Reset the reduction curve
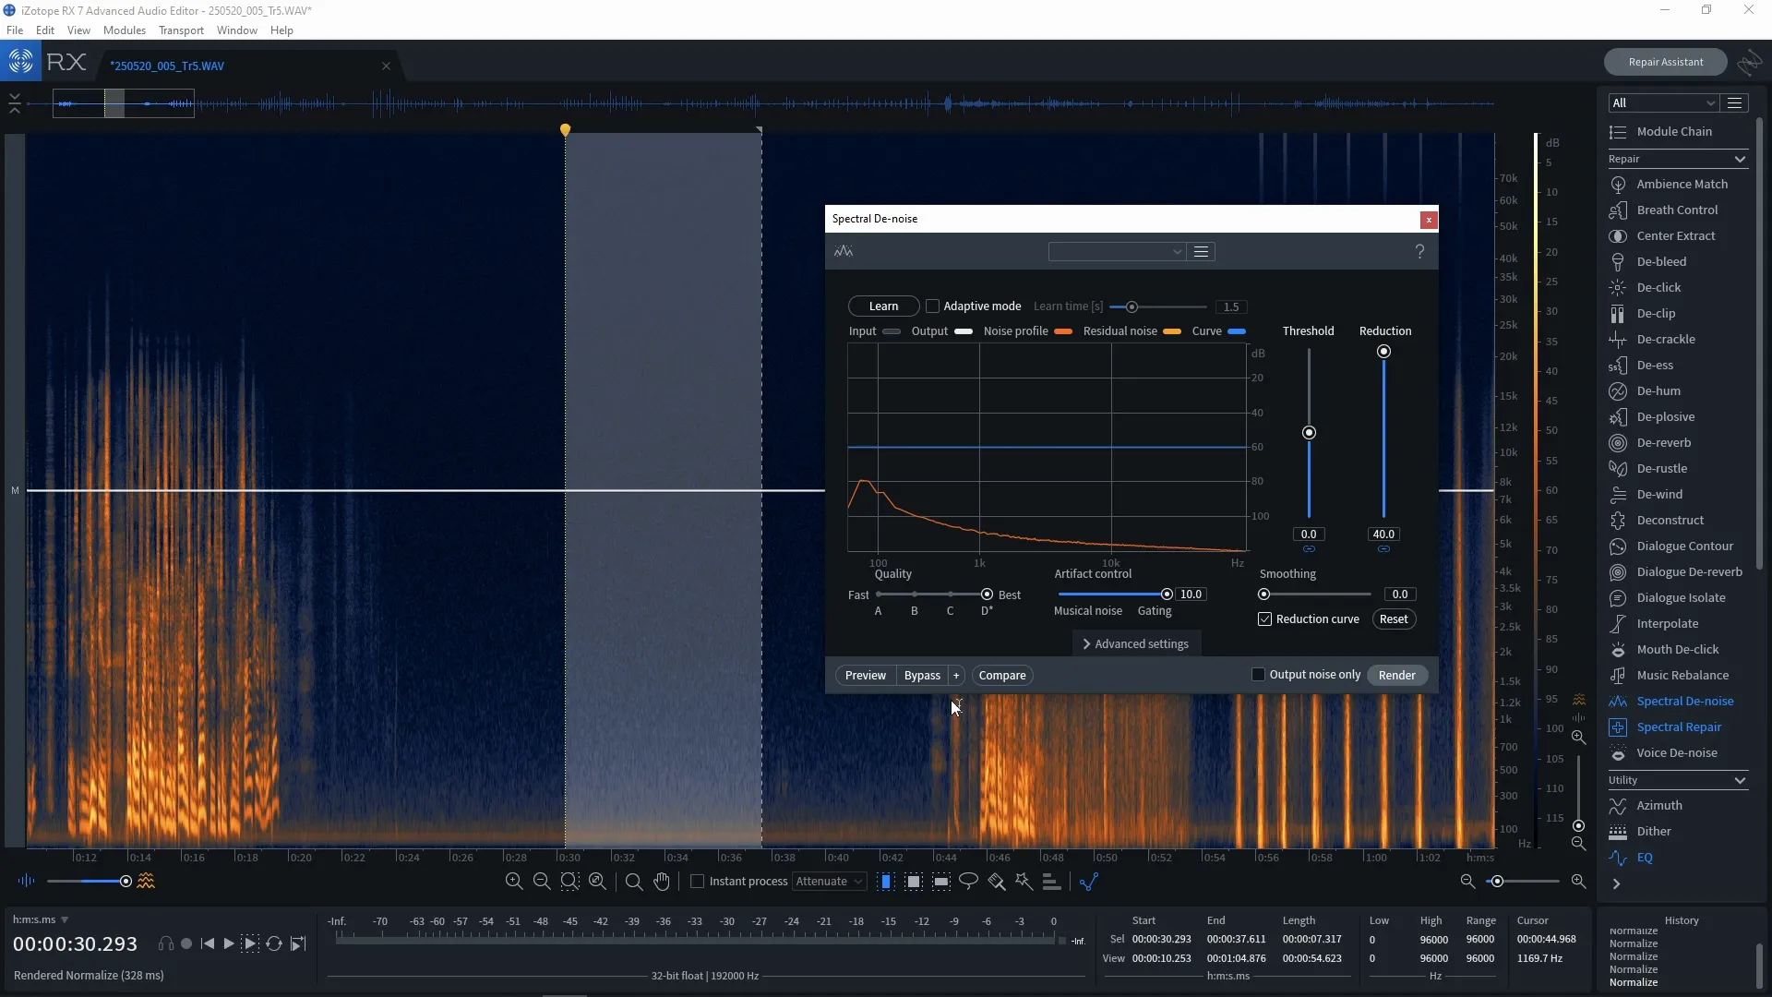 click(x=1394, y=619)
